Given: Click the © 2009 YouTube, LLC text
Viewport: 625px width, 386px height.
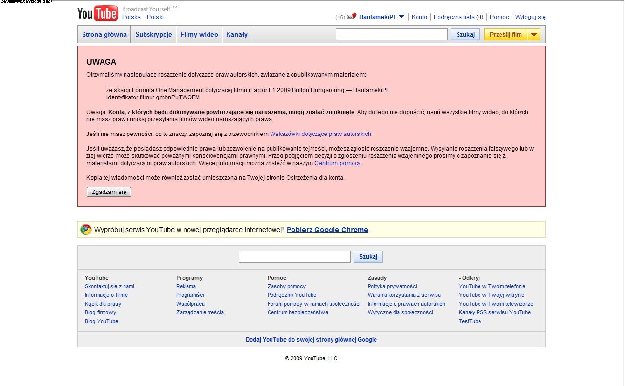Looking at the screenshot, I should (x=311, y=358).
